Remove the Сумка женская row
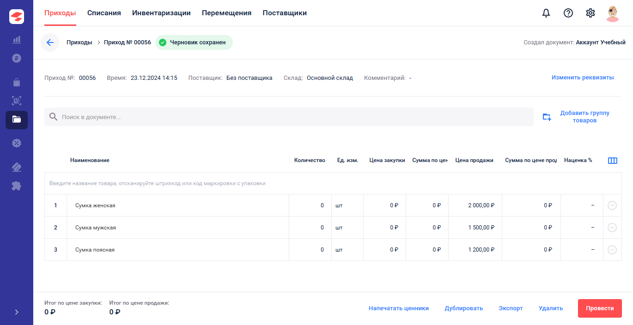Image resolution: width=633 pixels, height=325 pixels. pos(612,205)
